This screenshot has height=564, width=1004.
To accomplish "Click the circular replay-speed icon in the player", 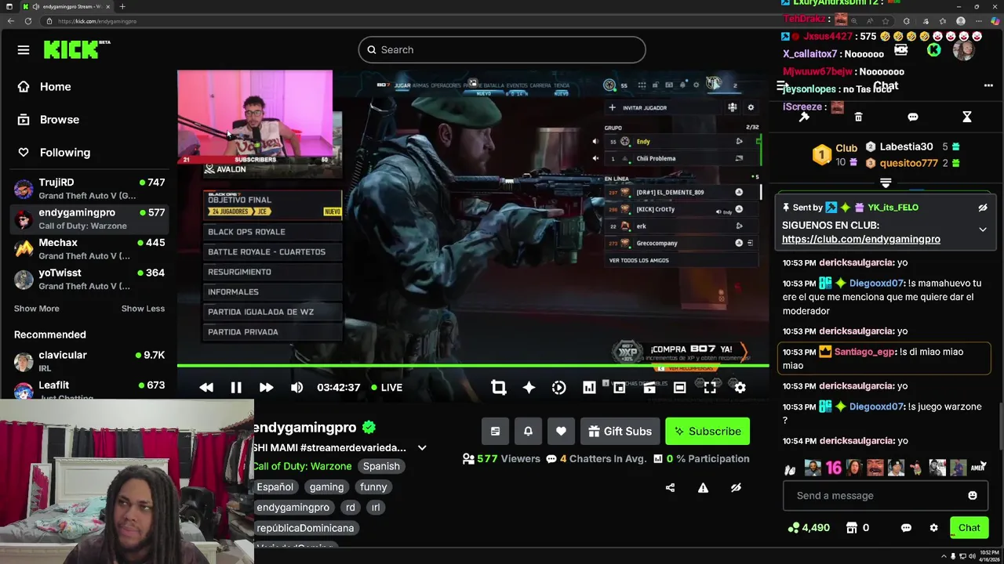I will pos(558,388).
